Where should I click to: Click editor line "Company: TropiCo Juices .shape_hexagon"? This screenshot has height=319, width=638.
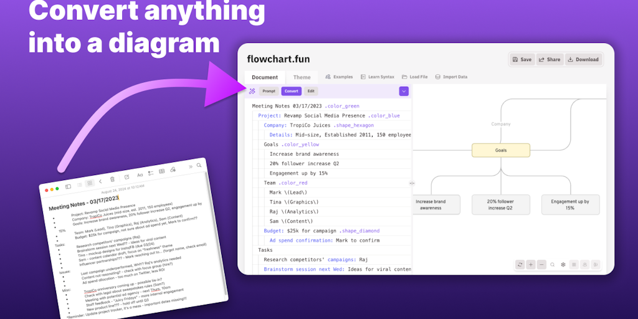[x=318, y=125]
